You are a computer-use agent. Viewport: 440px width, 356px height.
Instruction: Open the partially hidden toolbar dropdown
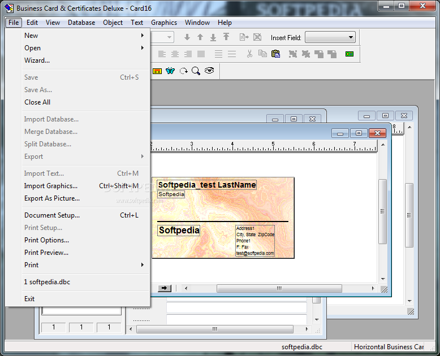(169, 37)
